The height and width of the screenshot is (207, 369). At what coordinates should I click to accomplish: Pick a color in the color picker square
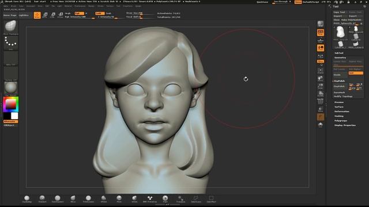[x=10, y=104]
